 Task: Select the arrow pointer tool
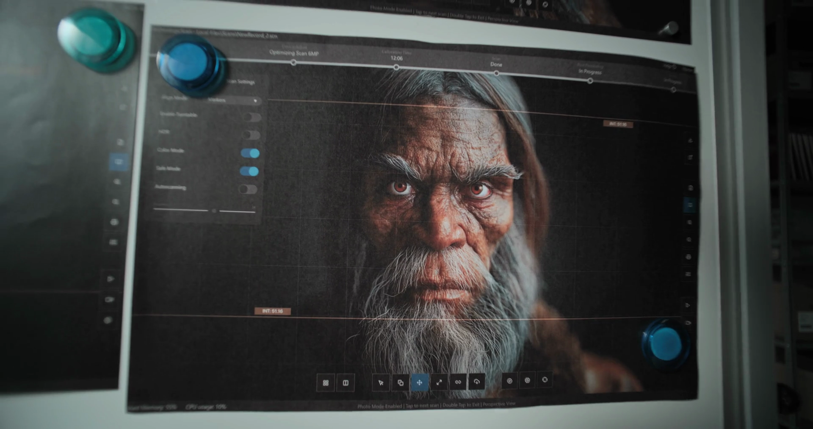(381, 383)
